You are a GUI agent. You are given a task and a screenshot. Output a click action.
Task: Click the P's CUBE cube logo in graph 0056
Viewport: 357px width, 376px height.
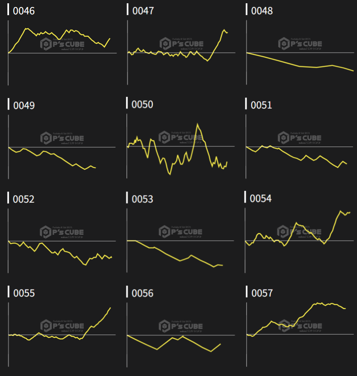click(165, 326)
